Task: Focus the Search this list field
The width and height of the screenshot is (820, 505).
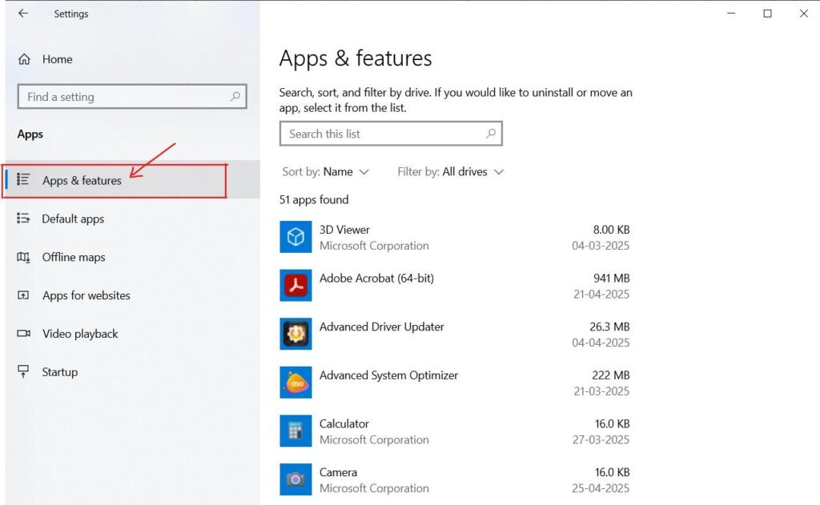Action: pos(391,134)
